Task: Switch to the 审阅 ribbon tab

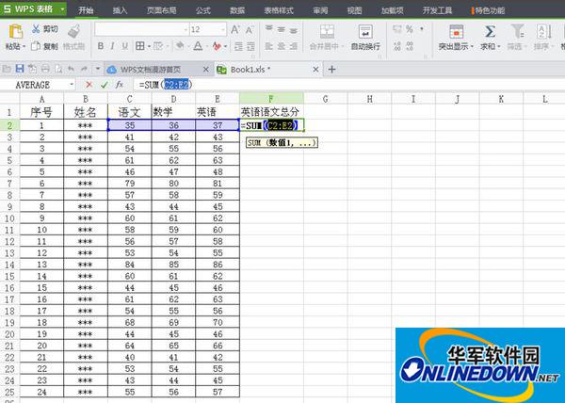Action: (320, 10)
